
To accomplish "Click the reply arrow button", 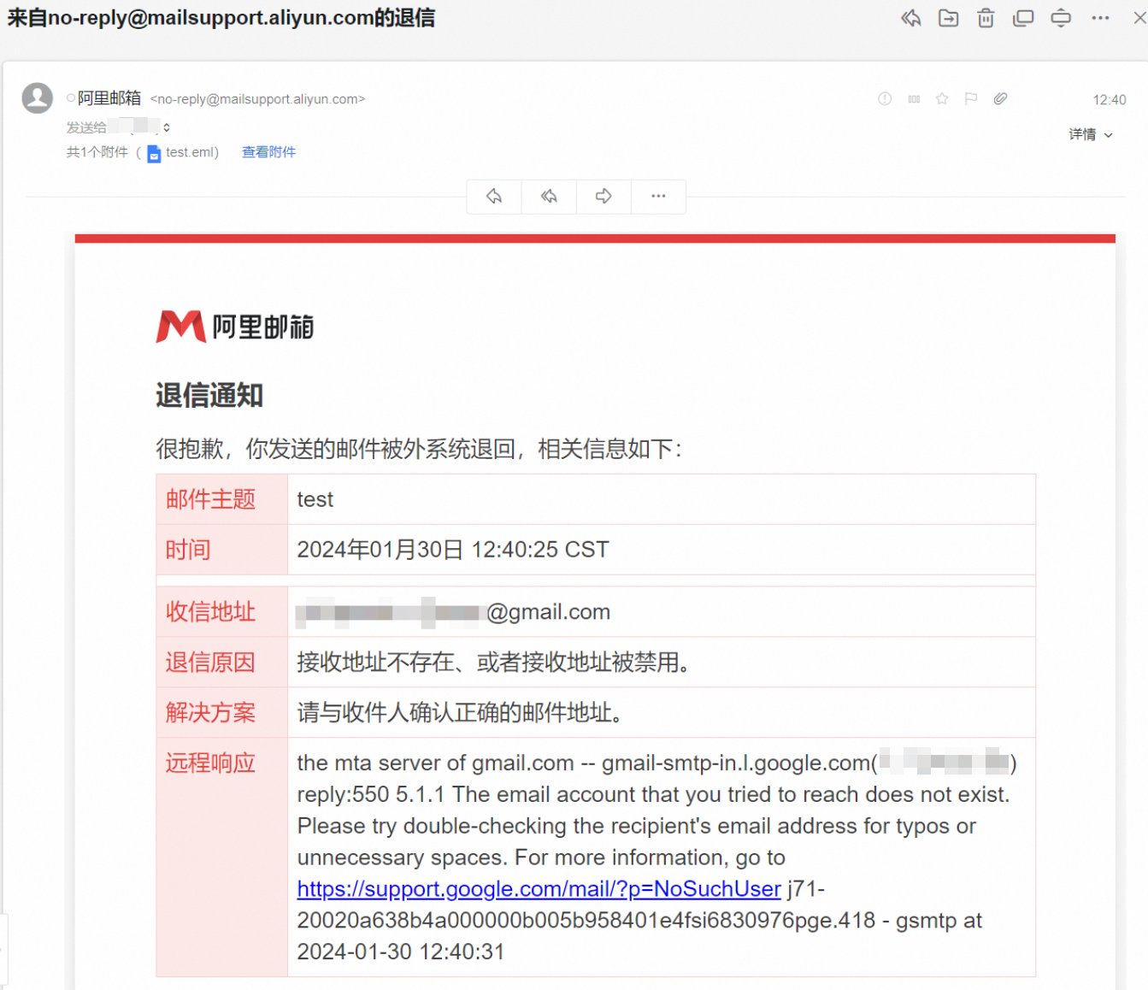I will coord(494,197).
